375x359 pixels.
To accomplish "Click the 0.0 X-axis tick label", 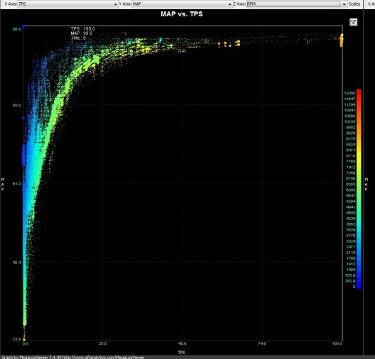I will point(26,343).
